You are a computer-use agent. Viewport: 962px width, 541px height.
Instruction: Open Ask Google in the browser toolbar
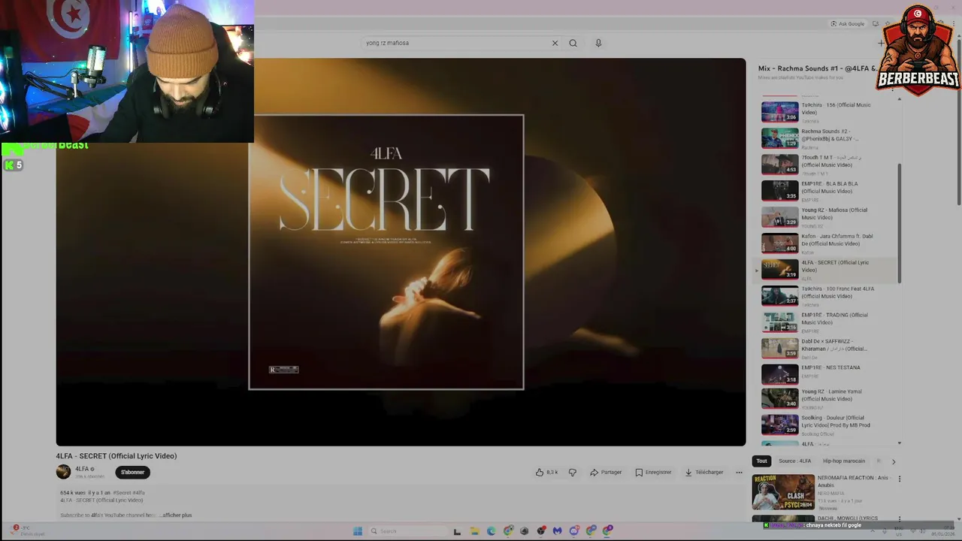848,24
